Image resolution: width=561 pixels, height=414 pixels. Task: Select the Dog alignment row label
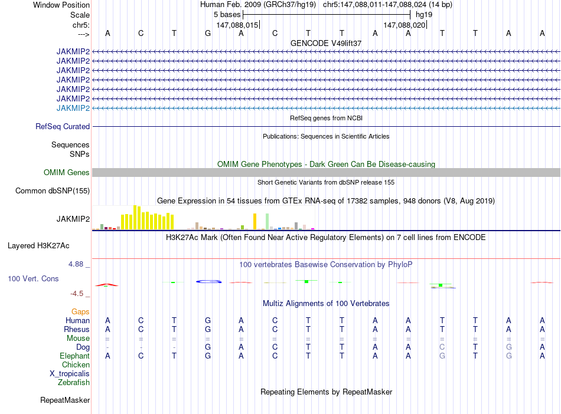[x=83, y=347]
